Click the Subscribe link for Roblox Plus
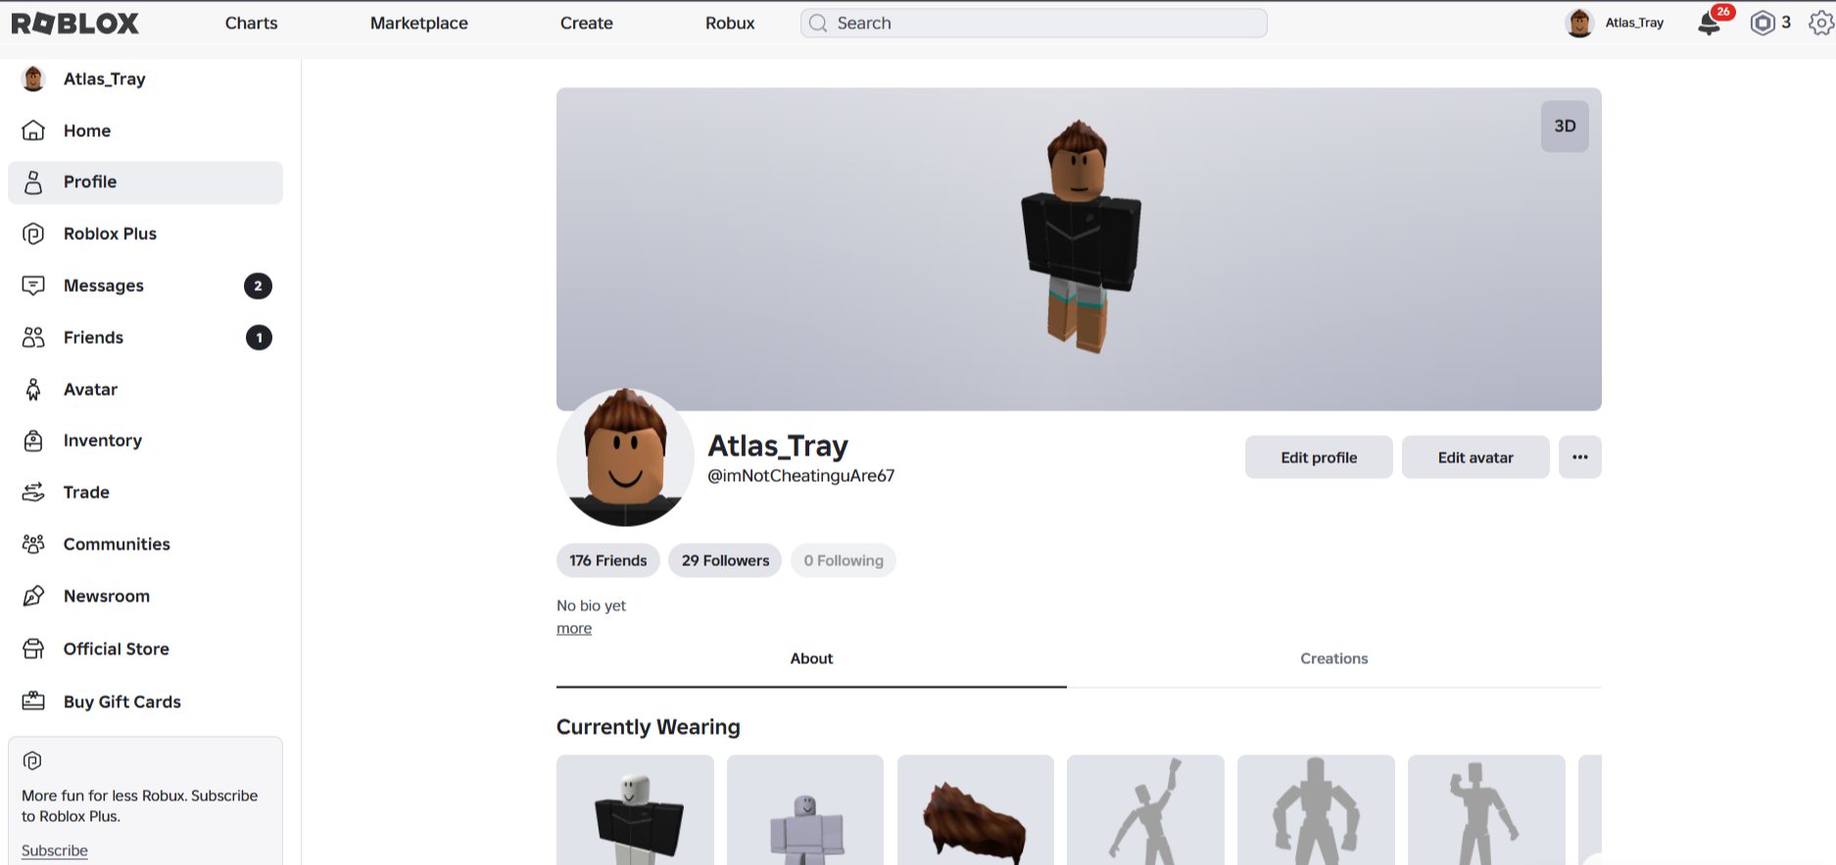Screen dimensions: 1836x865 [55, 850]
